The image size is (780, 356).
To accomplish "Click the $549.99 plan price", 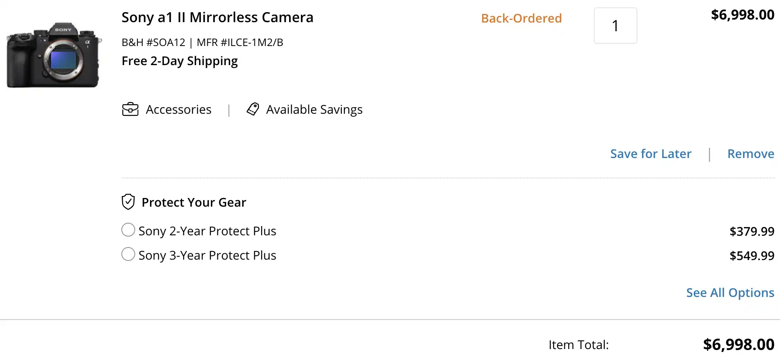I will 752,256.
